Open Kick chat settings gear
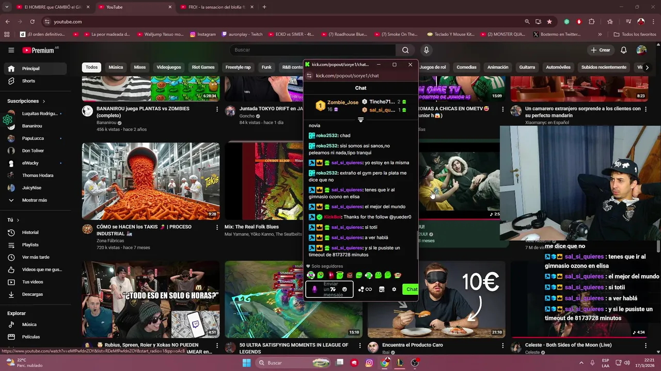 pyautogui.click(x=394, y=289)
